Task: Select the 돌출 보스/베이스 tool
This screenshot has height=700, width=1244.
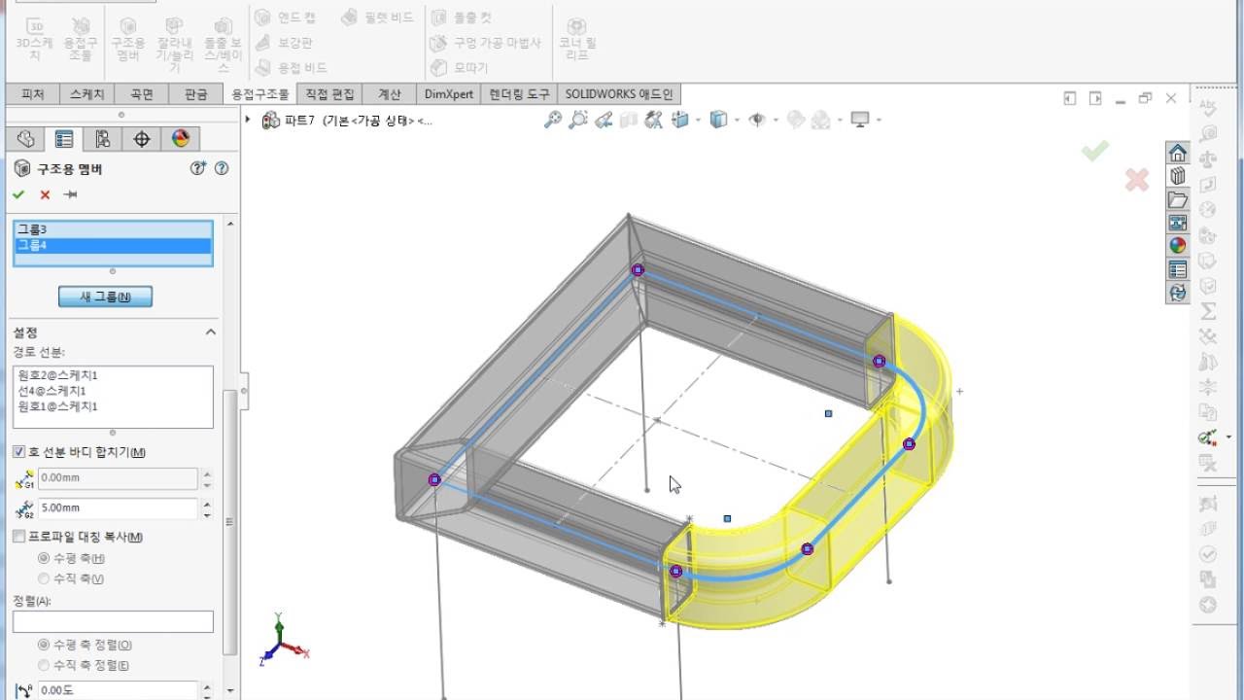Action: pyautogui.click(x=223, y=45)
